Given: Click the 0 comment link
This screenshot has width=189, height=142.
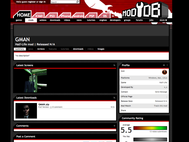Looking at the screenshot, I should pyautogui.click(x=57, y=107).
